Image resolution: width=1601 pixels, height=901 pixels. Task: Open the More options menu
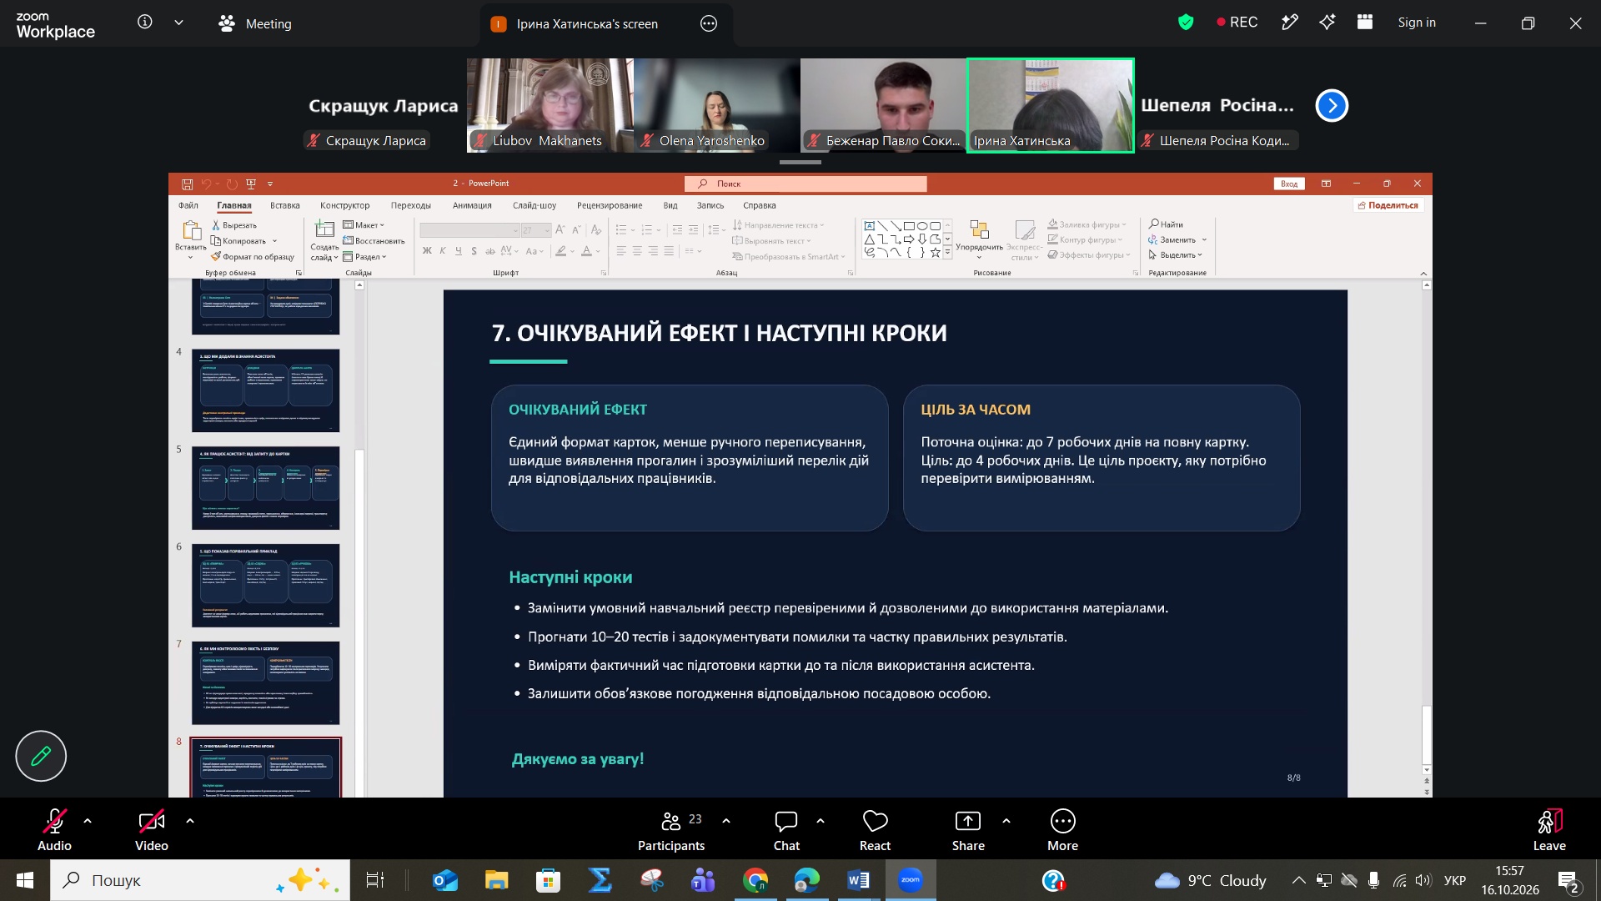pyautogui.click(x=1063, y=831)
